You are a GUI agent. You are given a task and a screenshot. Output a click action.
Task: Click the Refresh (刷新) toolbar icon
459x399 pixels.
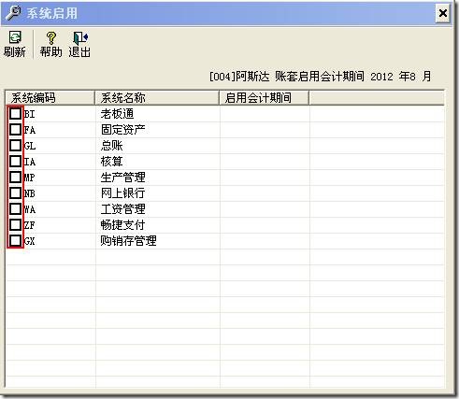[x=15, y=37]
